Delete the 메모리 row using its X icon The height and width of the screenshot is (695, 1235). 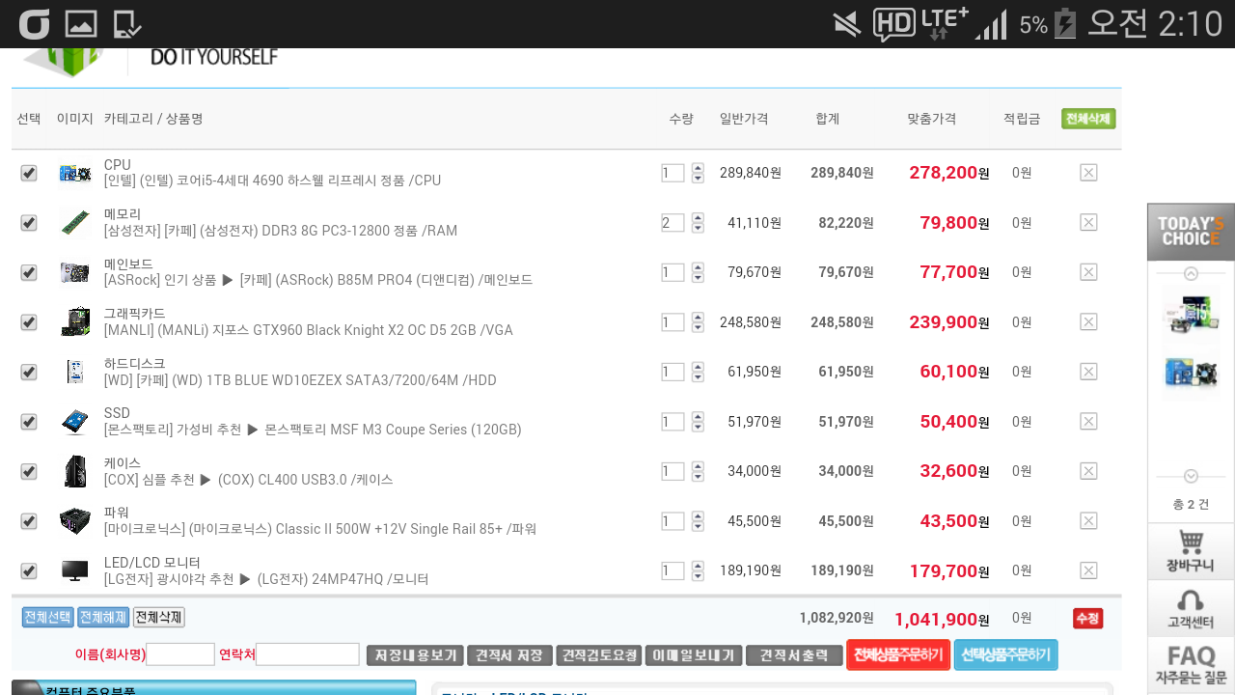(1088, 222)
